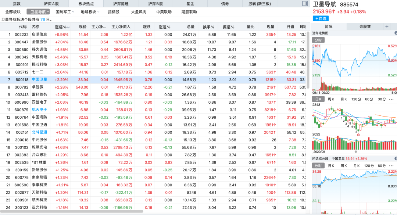Click the 航天电子 stock name link
Screen dimensions: 397x215
click(x=39, y=110)
